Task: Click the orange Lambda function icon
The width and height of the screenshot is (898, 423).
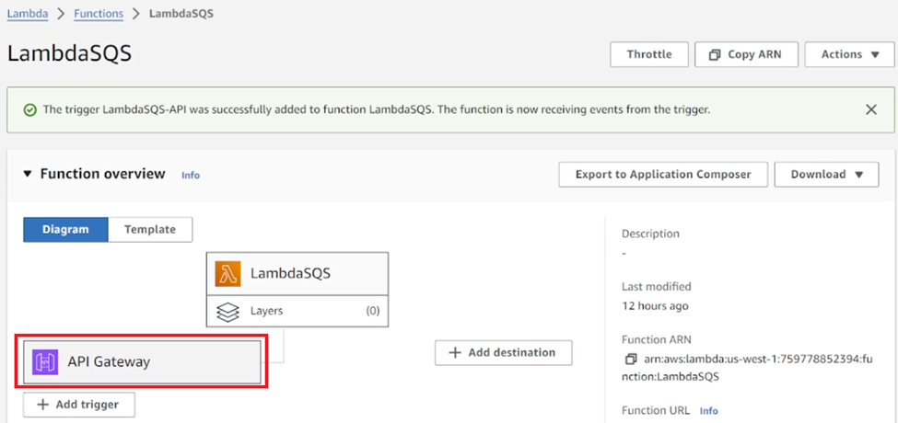Action: pos(227,273)
